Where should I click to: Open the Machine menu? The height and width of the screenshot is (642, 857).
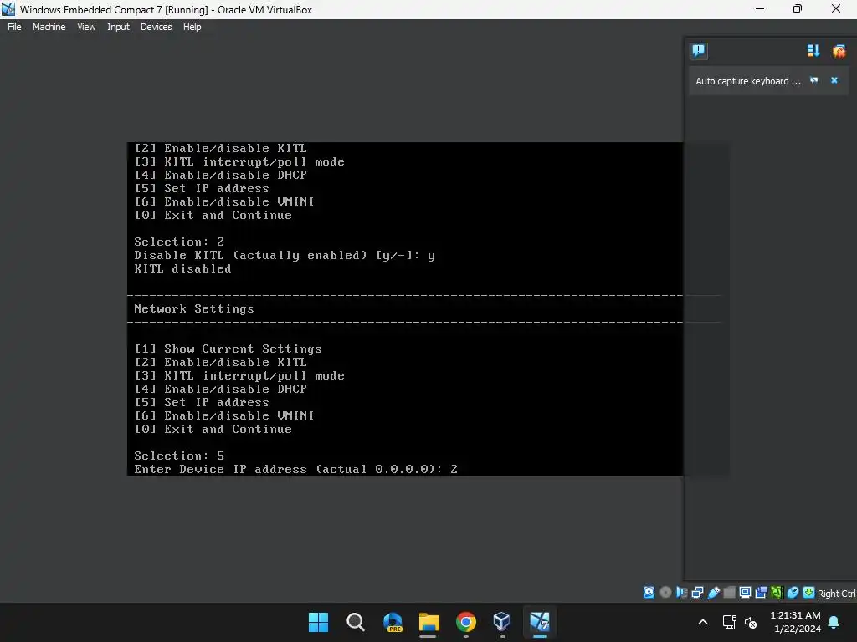pos(49,27)
